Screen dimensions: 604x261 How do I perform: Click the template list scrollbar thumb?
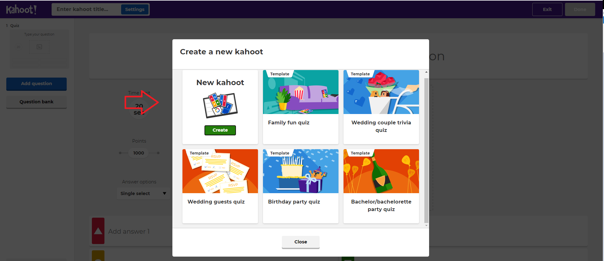(427, 150)
